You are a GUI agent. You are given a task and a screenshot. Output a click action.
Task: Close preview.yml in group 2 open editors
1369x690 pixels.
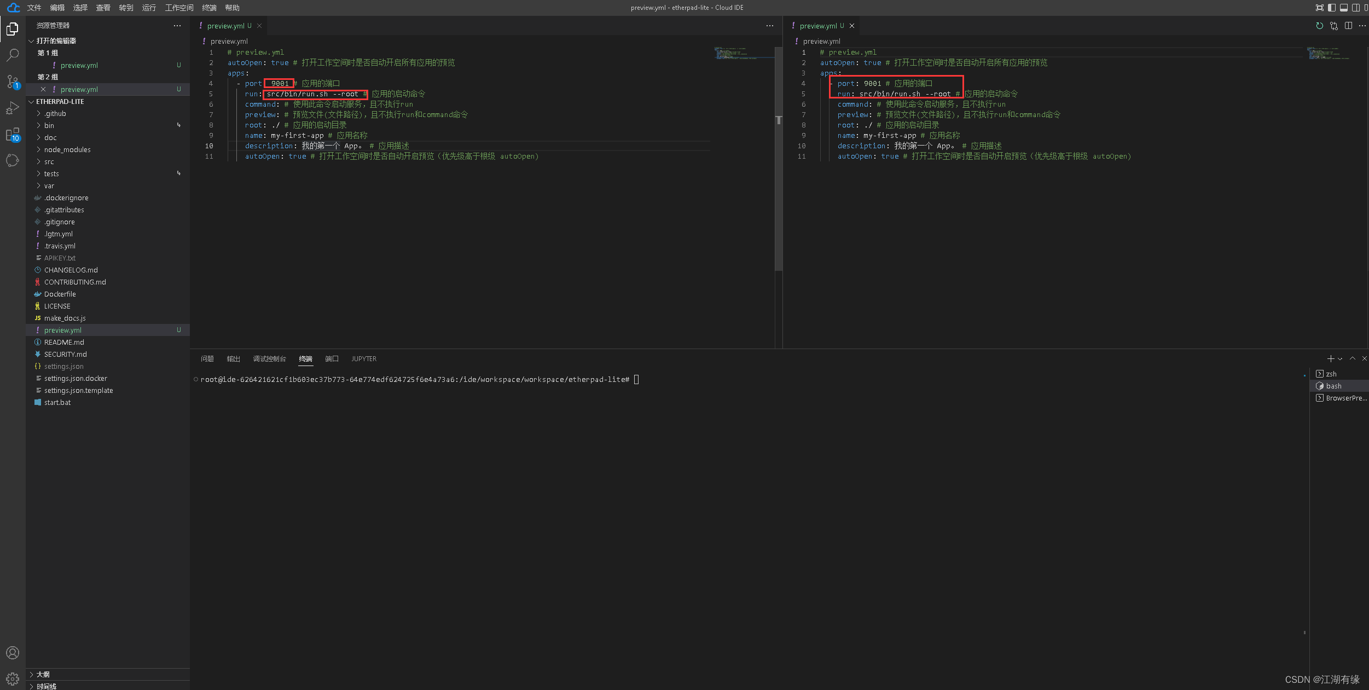coord(43,89)
